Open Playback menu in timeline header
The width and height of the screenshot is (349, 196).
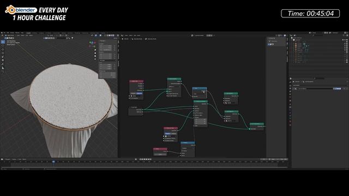(x=8, y=159)
